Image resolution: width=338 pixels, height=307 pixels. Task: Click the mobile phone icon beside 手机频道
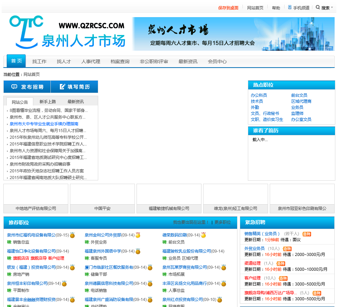pyautogui.click(x=290, y=7)
